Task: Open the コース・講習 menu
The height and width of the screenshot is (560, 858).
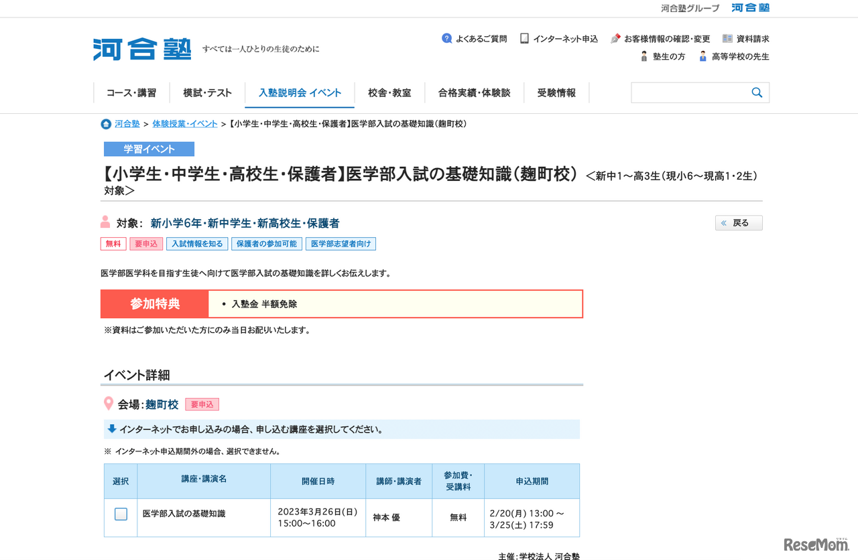Action: (131, 93)
